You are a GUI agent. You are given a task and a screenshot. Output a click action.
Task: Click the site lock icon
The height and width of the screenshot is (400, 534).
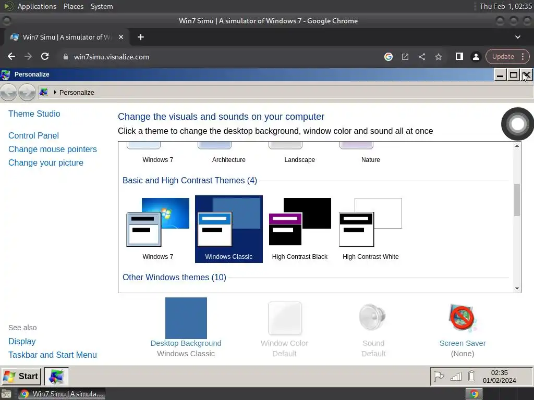pos(65,57)
